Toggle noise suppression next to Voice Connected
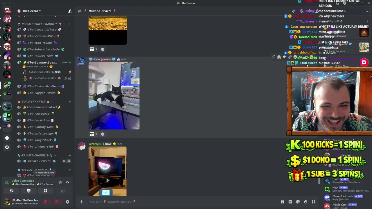Screen dimensions: 372x209 [x=60, y=182]
